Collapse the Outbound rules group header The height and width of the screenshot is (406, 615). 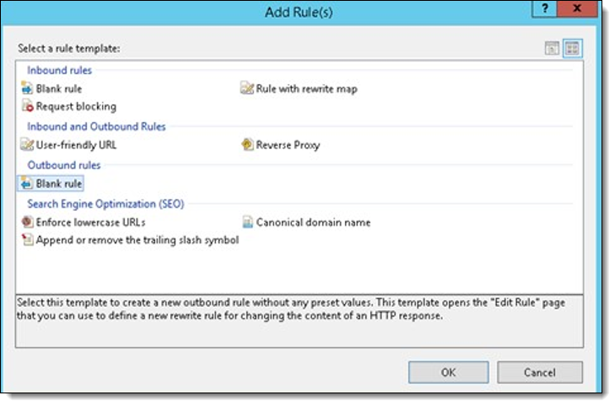tap(63, 165)
